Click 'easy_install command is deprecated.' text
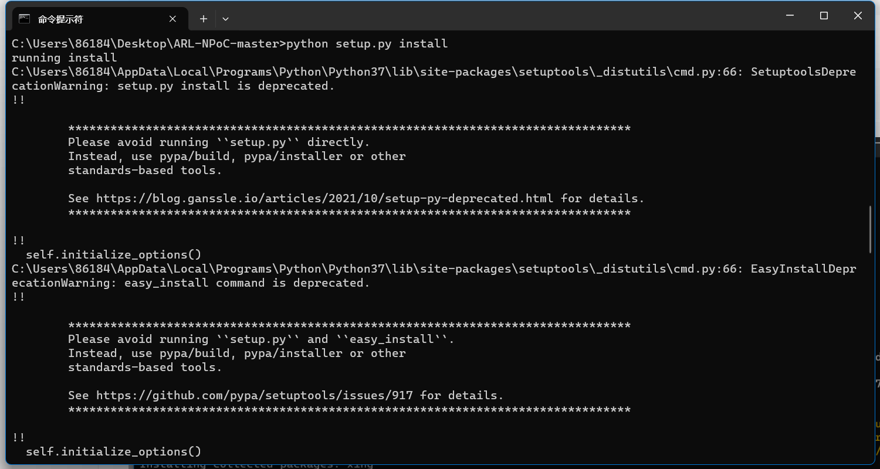The height and width of the screenshot is (469, 880). tap(247, 283)
